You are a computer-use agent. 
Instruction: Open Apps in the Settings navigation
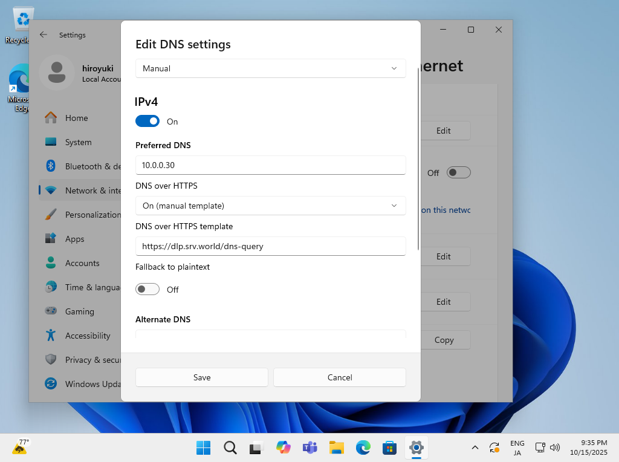pos(75,239)
